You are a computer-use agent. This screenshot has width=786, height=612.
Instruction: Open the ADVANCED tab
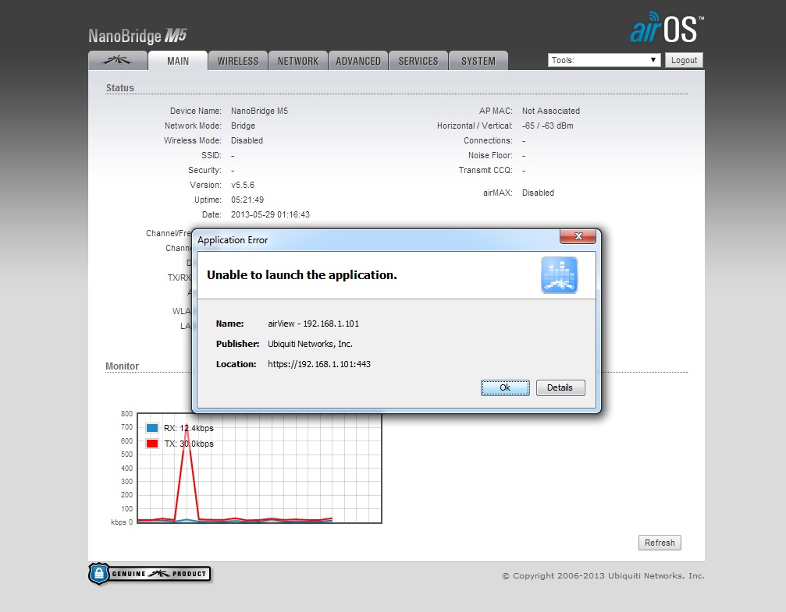click(358, 61)
